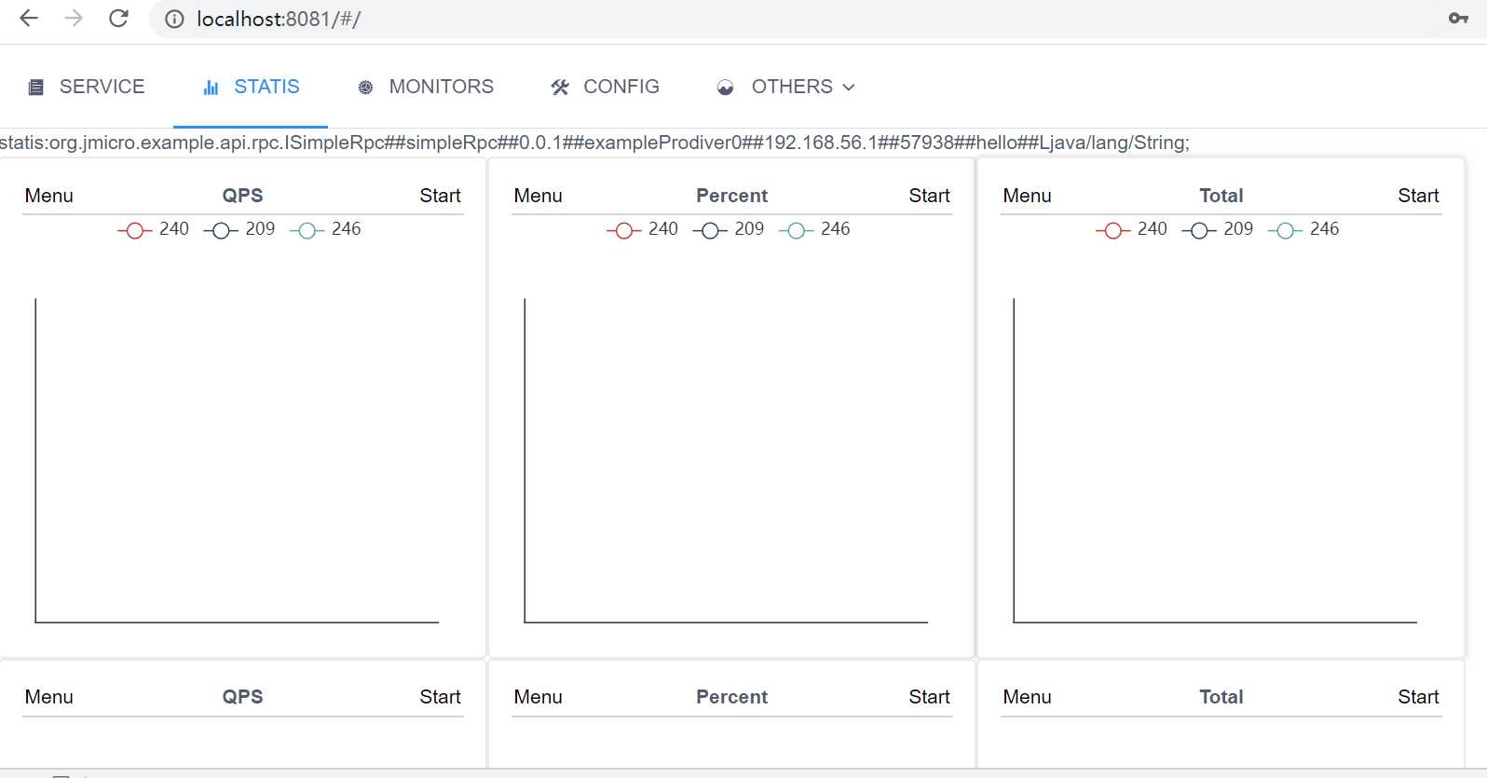Open the MONITORS tab
The width and height of the screenshot is (1487, 778).
(425, 87)
